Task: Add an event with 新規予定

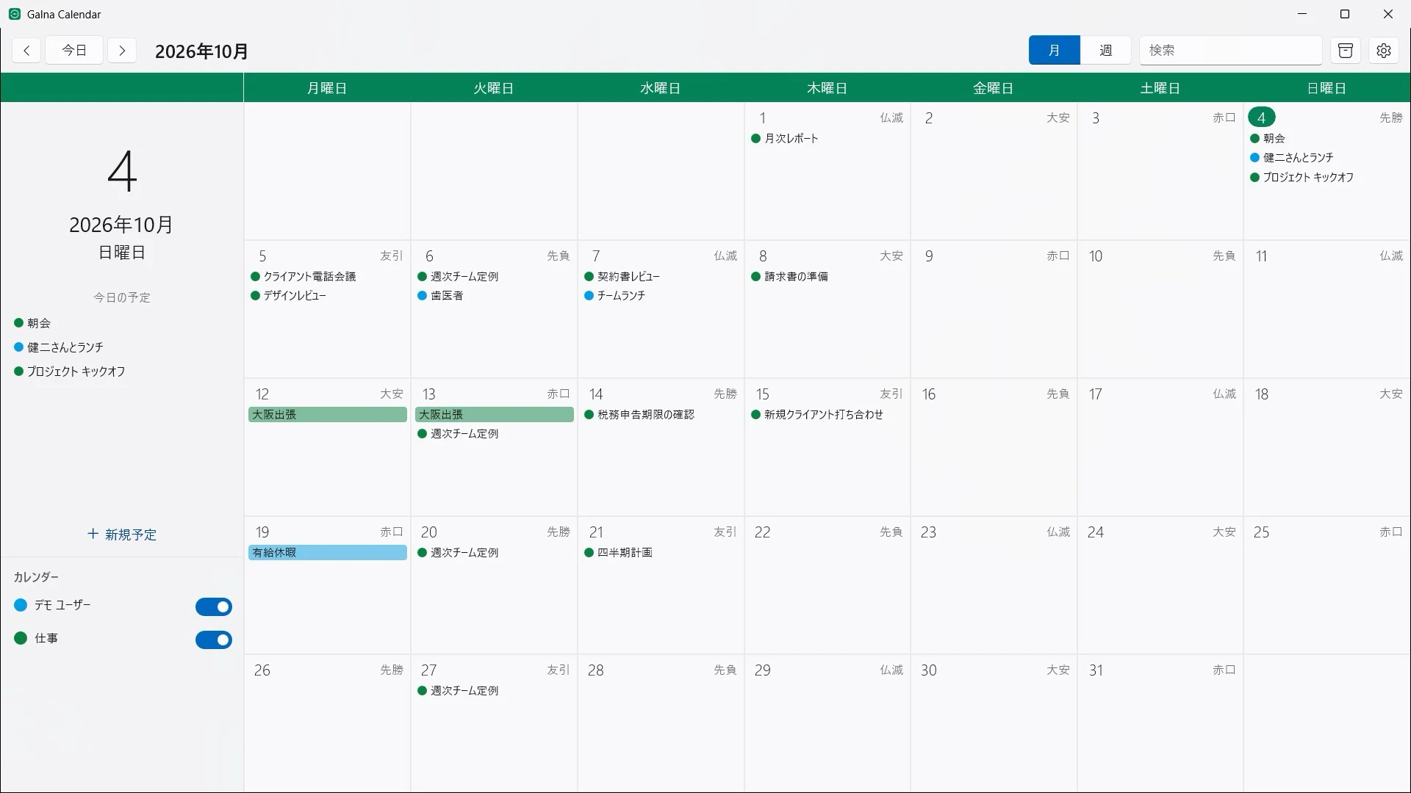Action: (122, 535)
